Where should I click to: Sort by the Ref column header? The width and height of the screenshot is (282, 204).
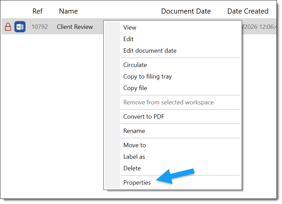[x=37, y=11]
